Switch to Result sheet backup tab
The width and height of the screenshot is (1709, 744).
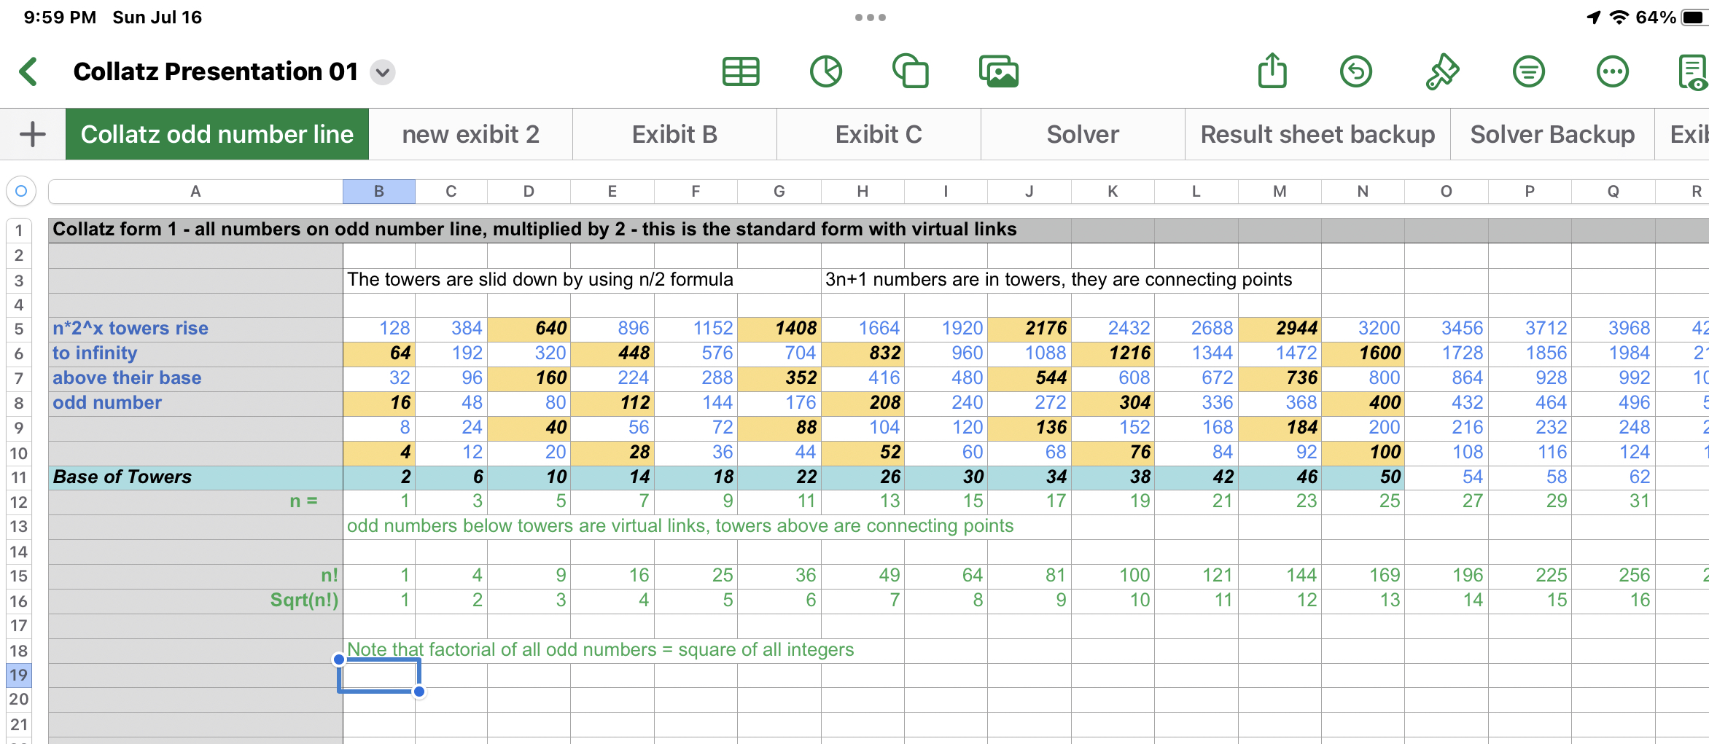pyautogui.click(x=1317, y=134)
